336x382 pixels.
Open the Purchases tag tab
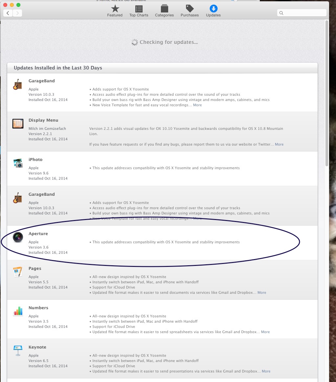click(190, 11)
